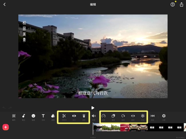Play the video preview
Screen dimensions: 186x139
93,108
